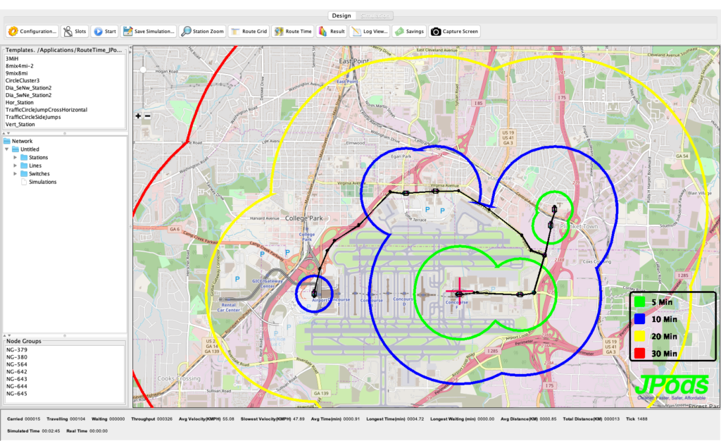Start the simulation with the Start button
This screenshot has width=721, height=441.
tap(104, 31)
